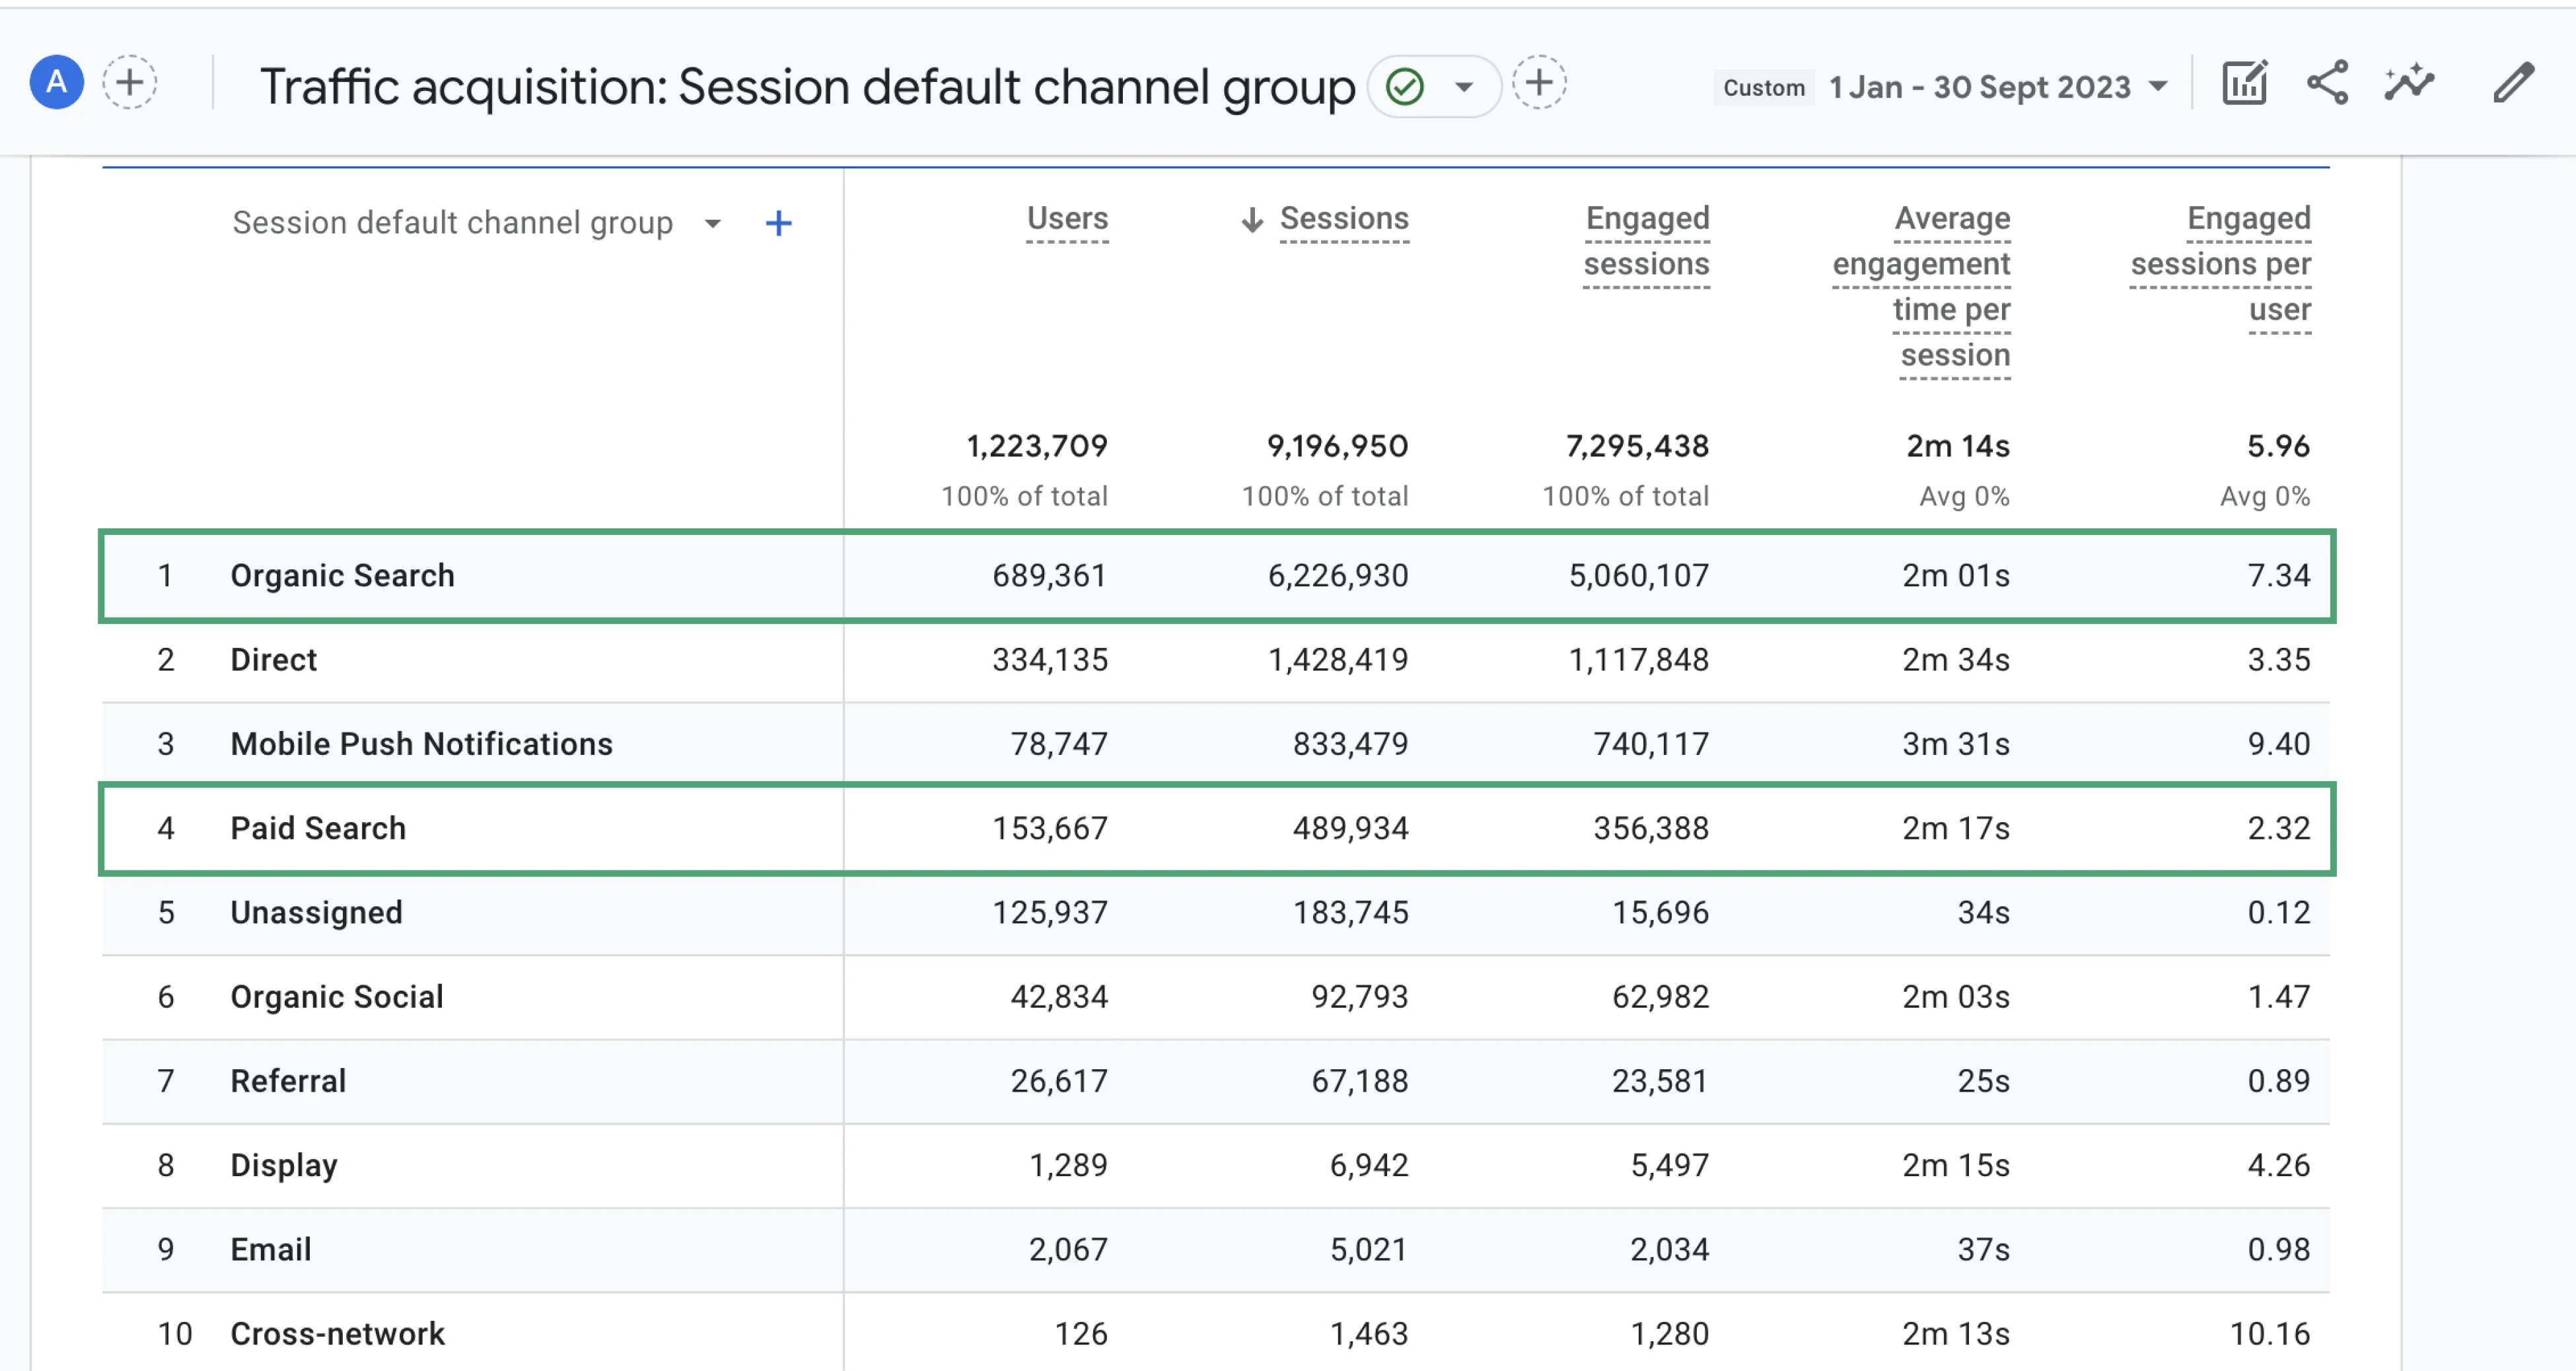The width and height of the screenshot is (2576, 1371).
Task: Click the blue 'A' all users segment badge
Action: tap(57, 83)
